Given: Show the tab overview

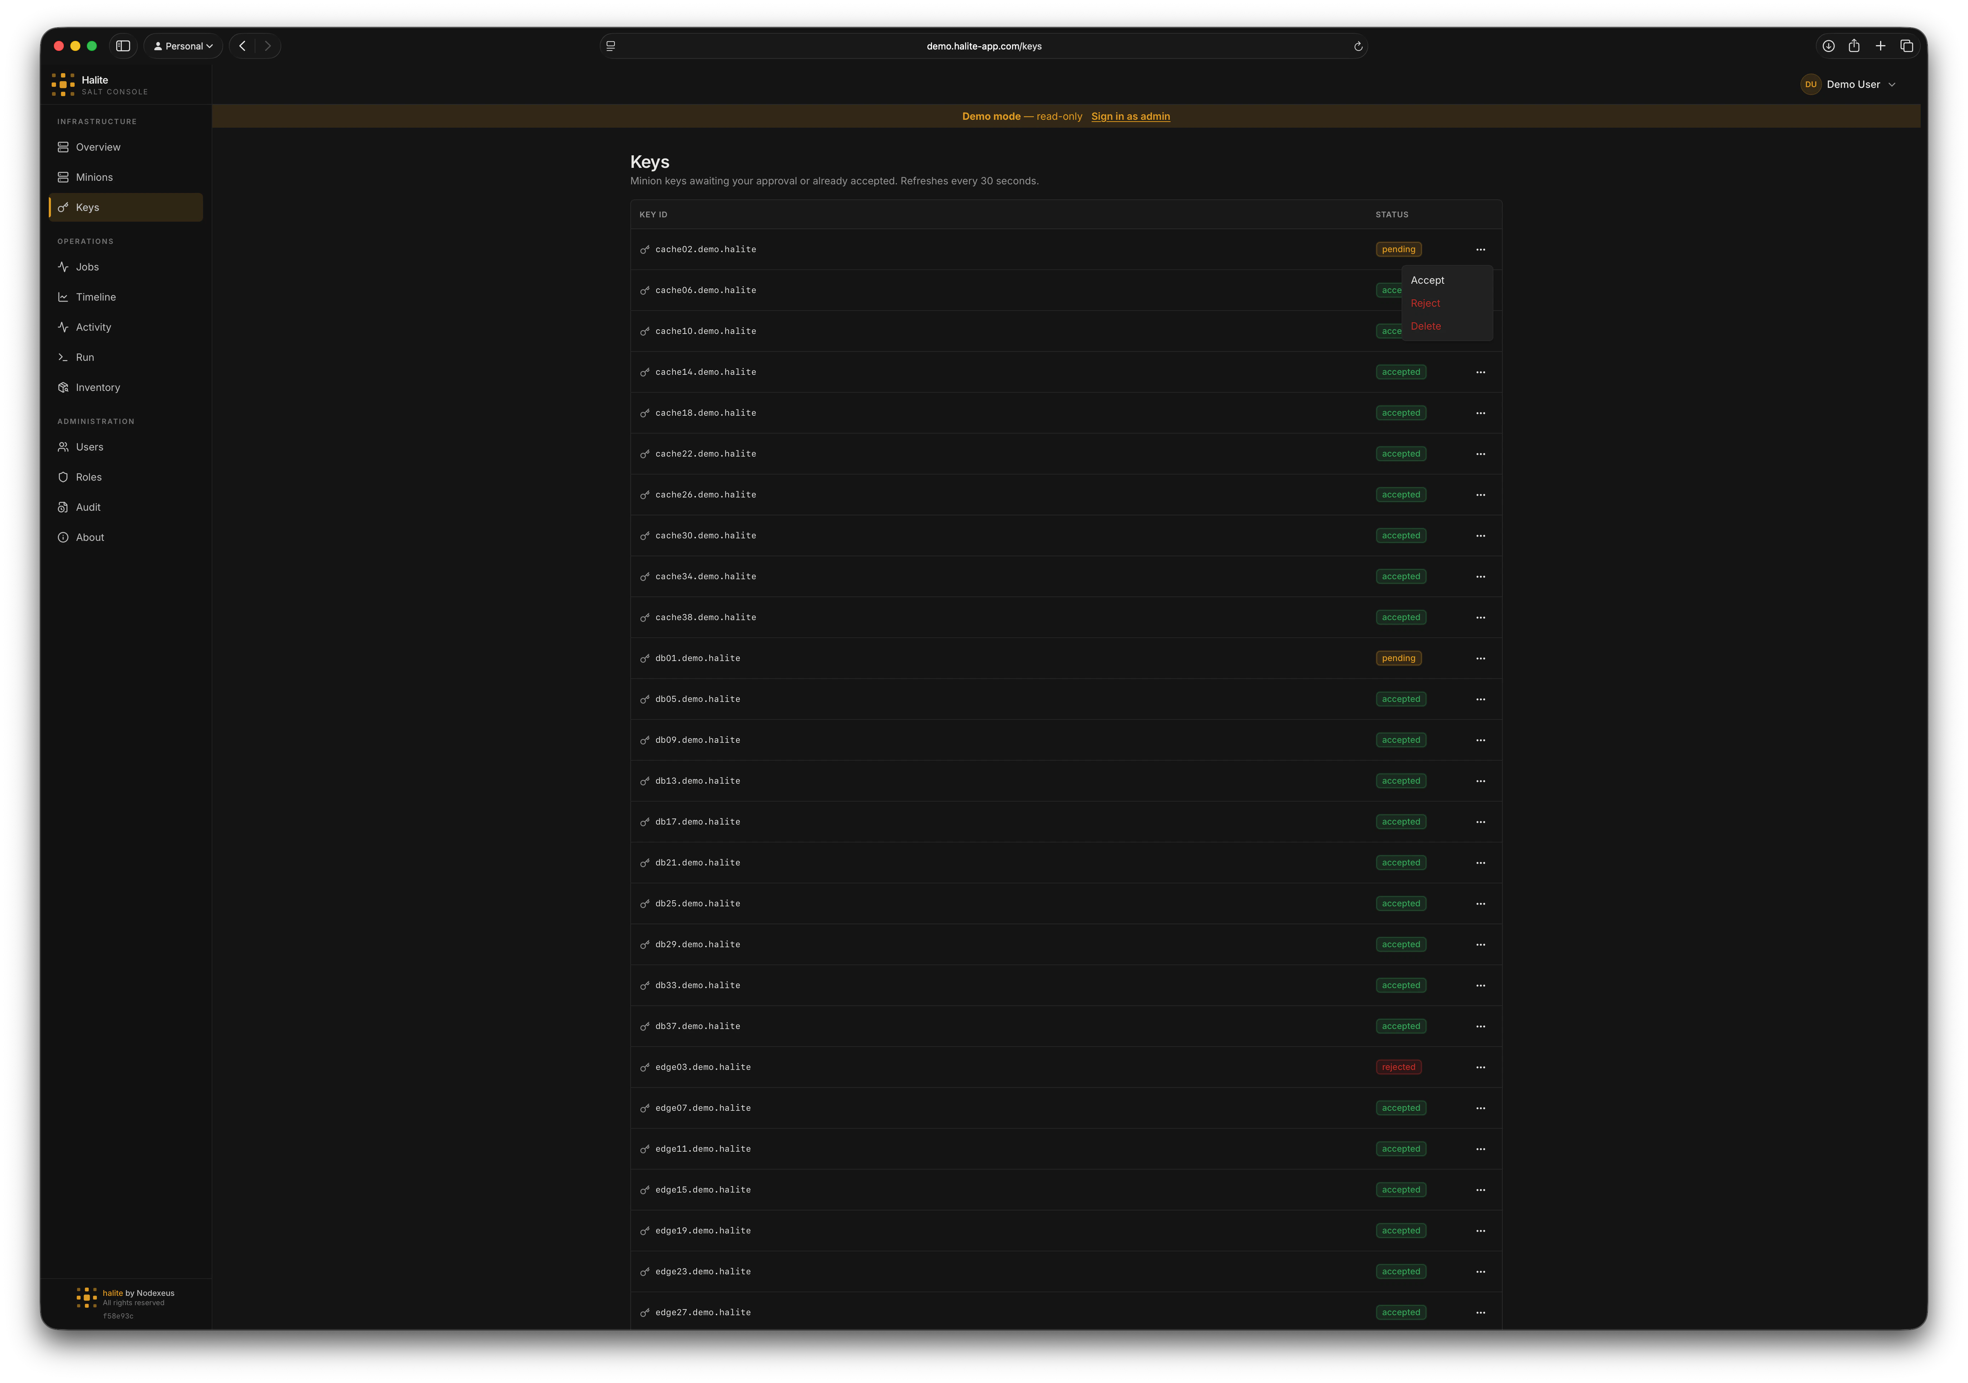Looking at the screenshot, I should coord(1906,46).
